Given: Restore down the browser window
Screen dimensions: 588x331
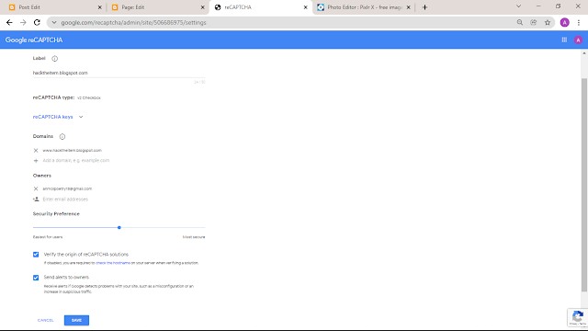Looking at the screenshot, I should point(558,6).
